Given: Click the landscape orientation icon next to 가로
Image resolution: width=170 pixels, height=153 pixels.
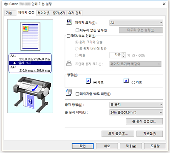Looking at the screenshot, I should [126, 81].
